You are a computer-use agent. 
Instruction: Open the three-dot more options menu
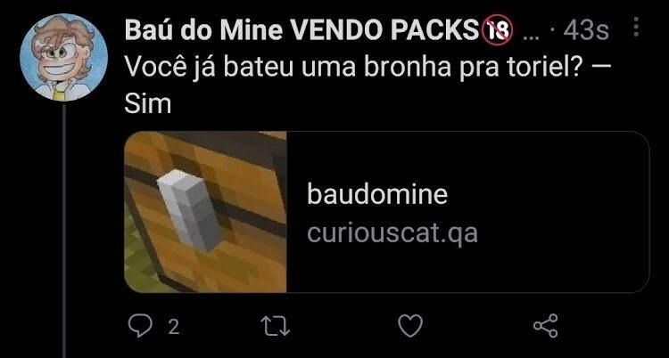click(x=636, y=27)
